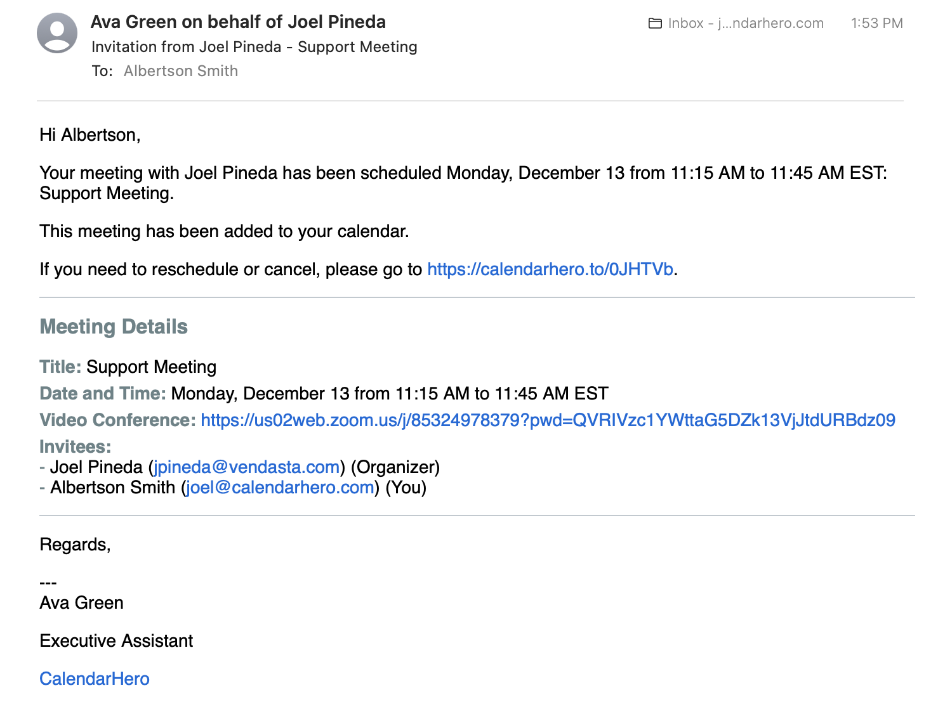This screenshot has width=938, height=714.
Task: Open the CalendarHero signature link
Action: 95,679
